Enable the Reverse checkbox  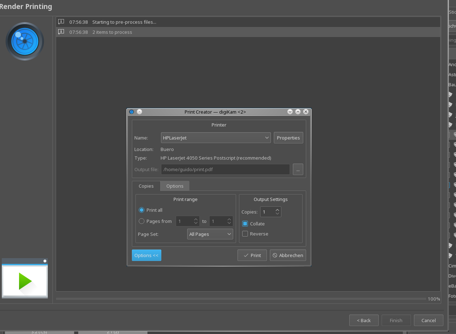(x=245, y=234)
